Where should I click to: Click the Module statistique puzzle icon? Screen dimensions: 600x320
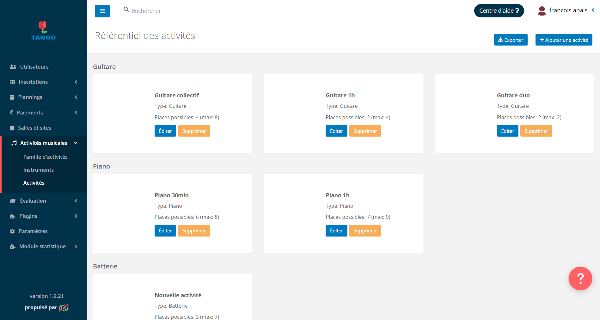click(13, 246)
